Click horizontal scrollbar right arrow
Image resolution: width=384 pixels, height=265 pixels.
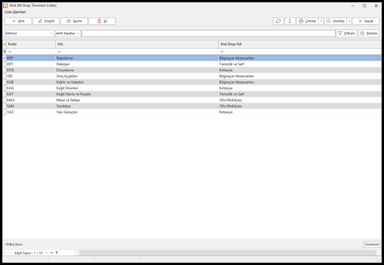tap(379, 253)
